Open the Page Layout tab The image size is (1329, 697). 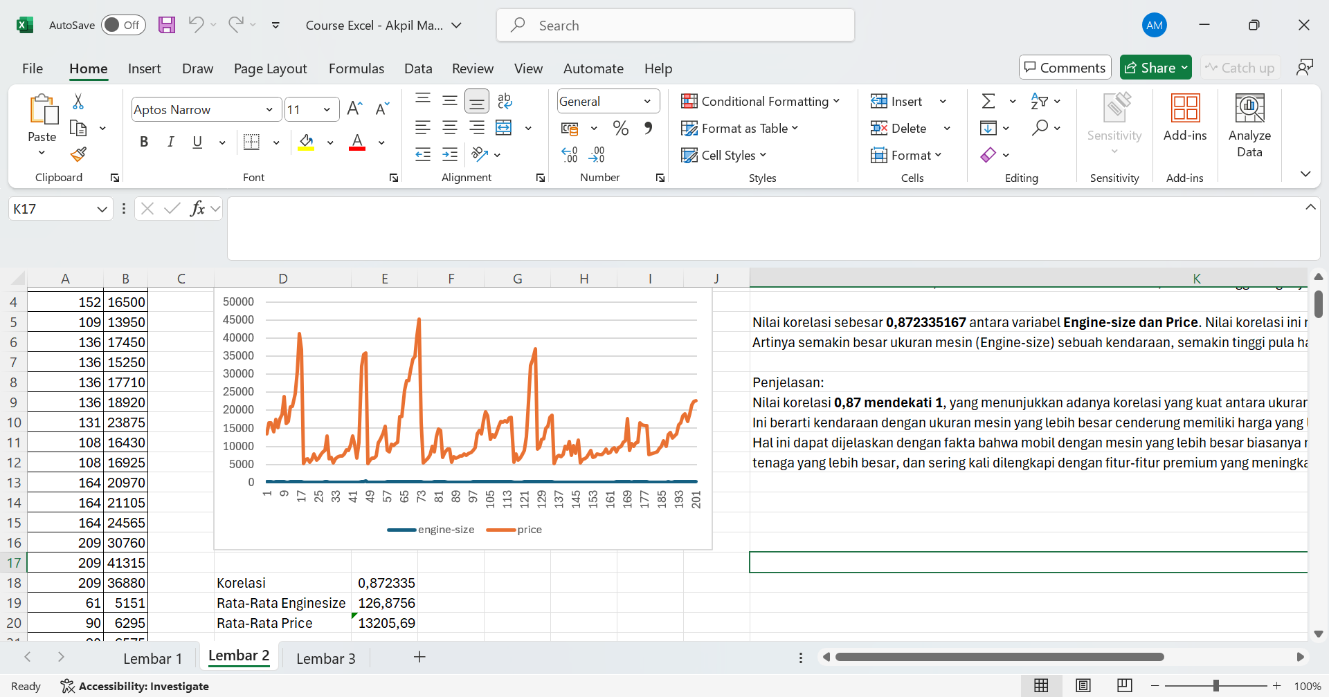[270, 68]
